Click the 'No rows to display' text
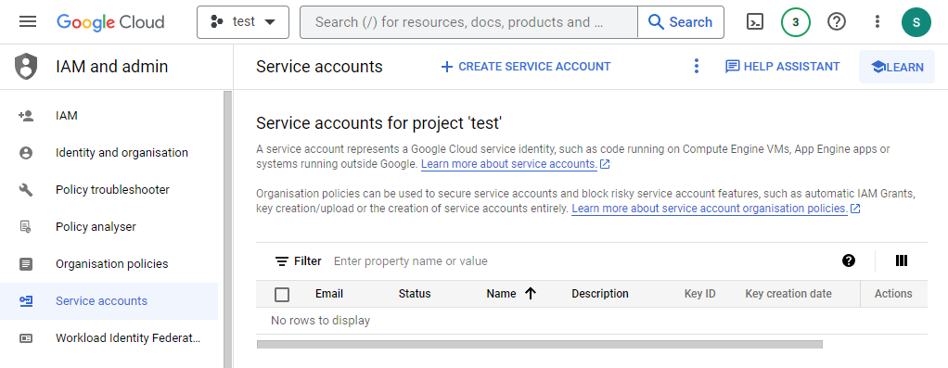This screenshot has width=948, height=368. (x=320, y=321)
